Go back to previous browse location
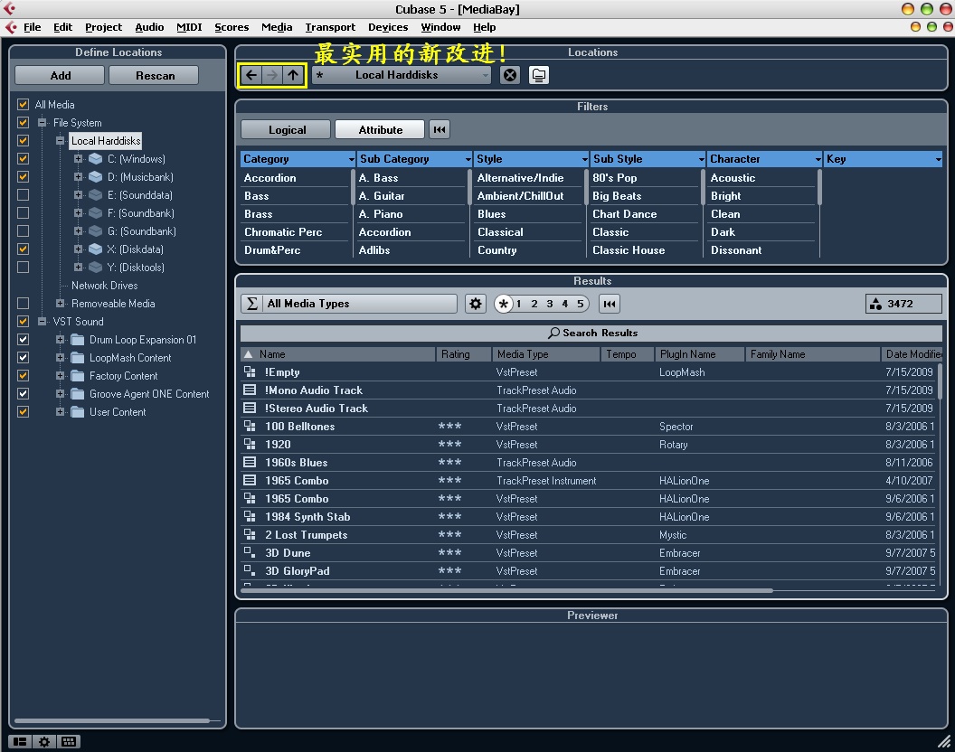This screenshot has height=752, width=955. click(251, 75)
